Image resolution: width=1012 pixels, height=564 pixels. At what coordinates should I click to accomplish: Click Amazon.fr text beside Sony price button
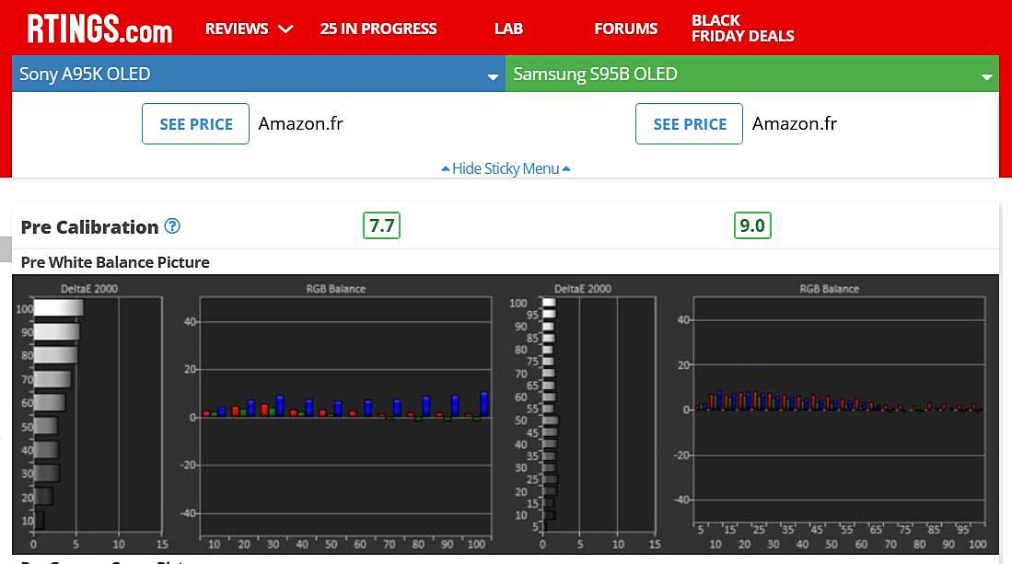point(301,123)
